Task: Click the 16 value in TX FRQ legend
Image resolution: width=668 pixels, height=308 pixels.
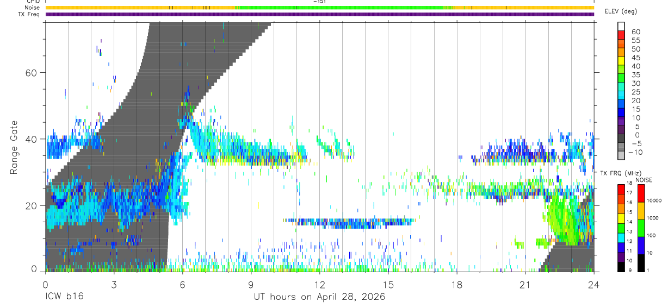Action: [629, 203]
